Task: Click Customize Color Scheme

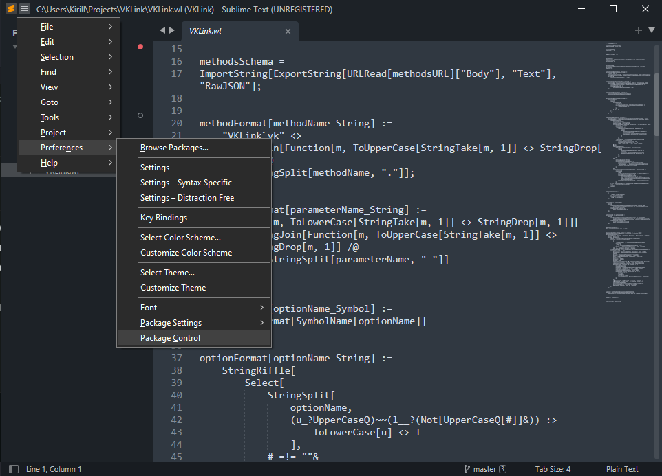Action: coord(194,253)
